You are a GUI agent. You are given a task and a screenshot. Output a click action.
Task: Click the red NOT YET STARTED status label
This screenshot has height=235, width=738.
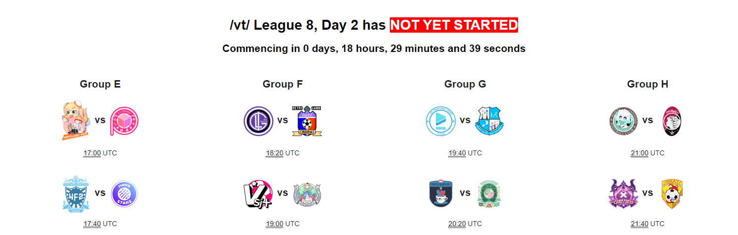[x=454, y=25]
